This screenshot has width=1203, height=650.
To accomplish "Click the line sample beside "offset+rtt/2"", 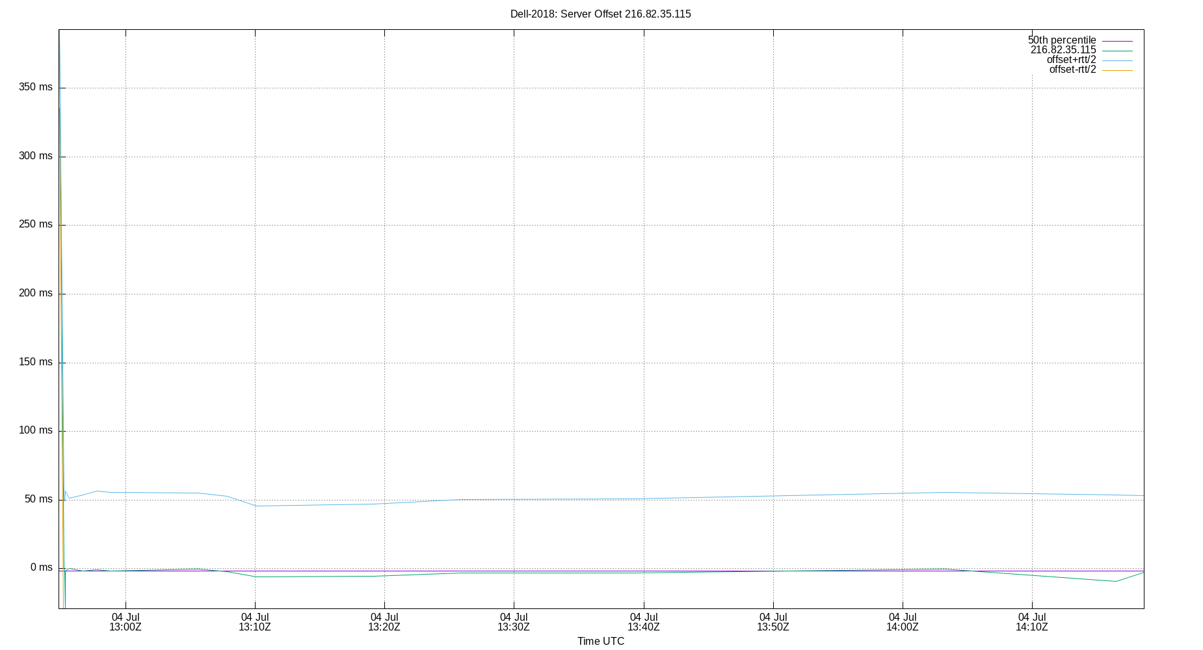I will coord(1117,60).
